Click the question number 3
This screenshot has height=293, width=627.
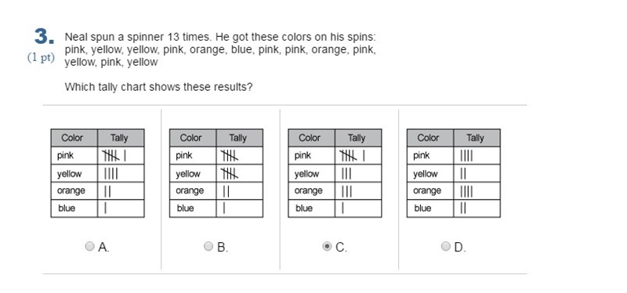pyautogui.click(x=44, y=37)
